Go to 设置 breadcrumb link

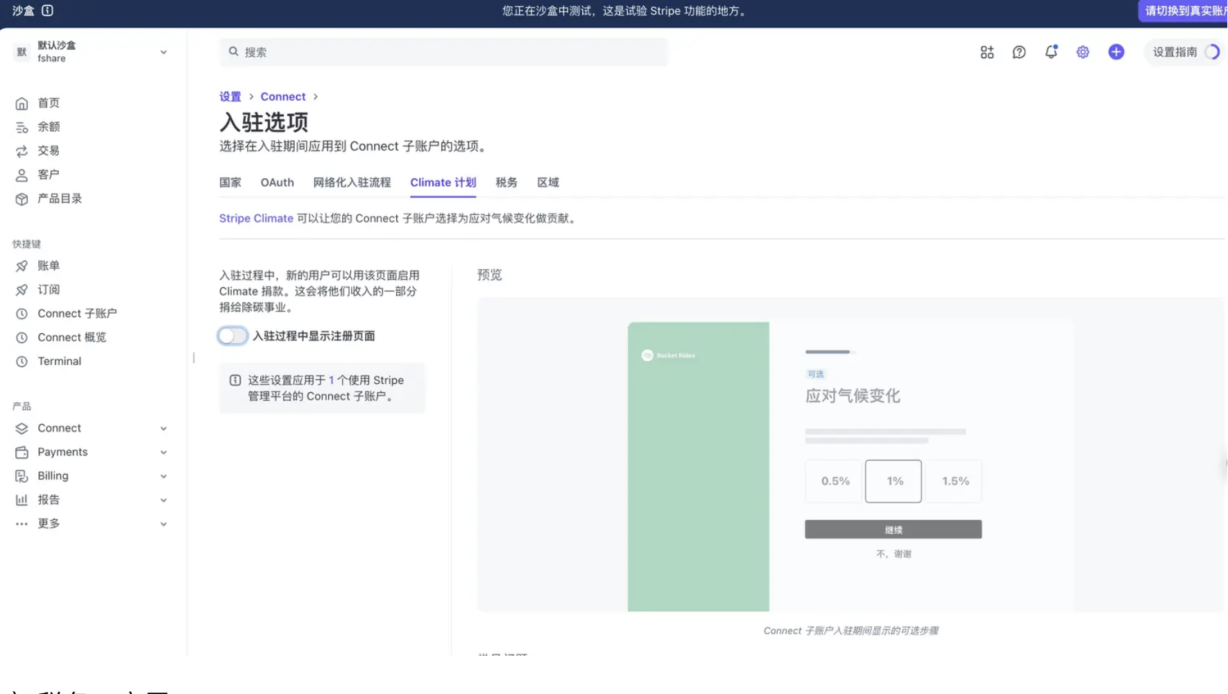pyautogui.click(x=230, y=96)
